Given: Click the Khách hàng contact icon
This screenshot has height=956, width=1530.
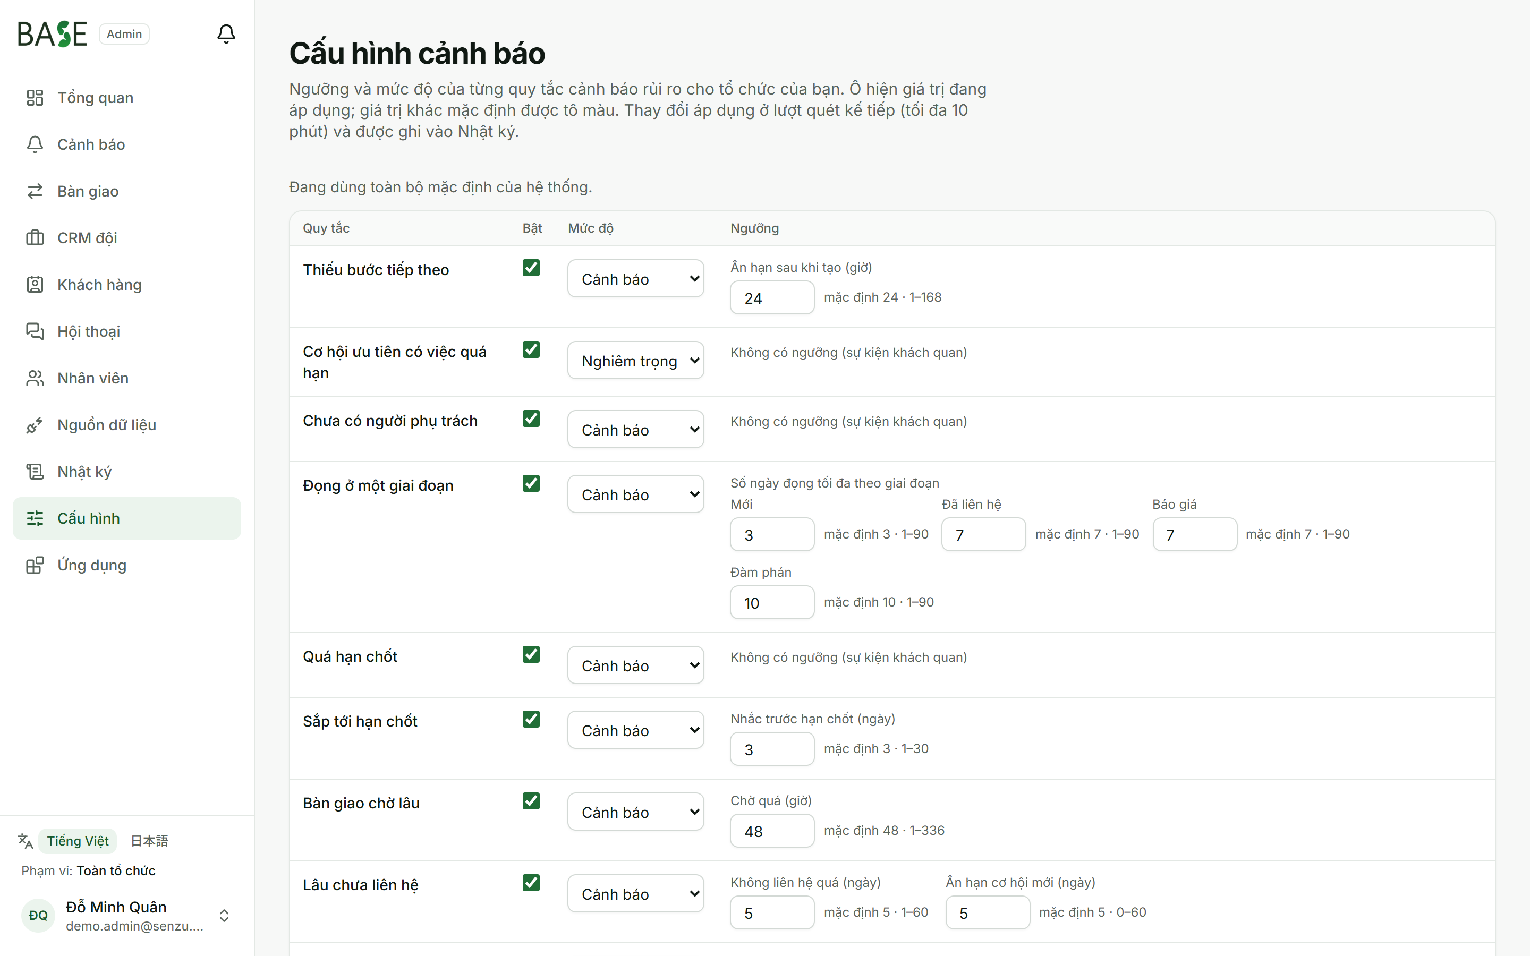Looking at the screenshot, I should click(x=35, y=285).
